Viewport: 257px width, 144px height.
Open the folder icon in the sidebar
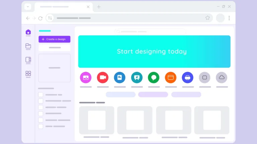pyautogui.click(x=28, y=46)
